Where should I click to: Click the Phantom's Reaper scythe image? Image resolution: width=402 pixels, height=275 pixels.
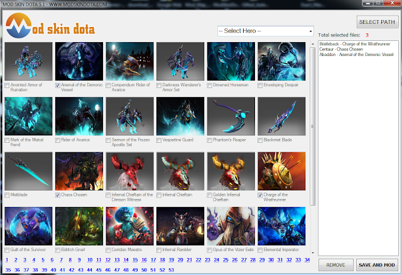click(231, 116)
